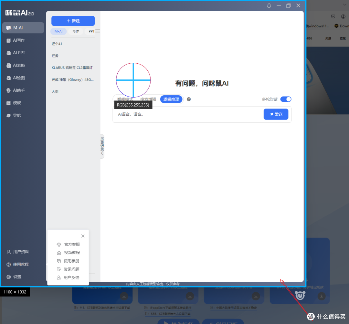Click the 常见问题 FAQ icon

click(59, 269)
